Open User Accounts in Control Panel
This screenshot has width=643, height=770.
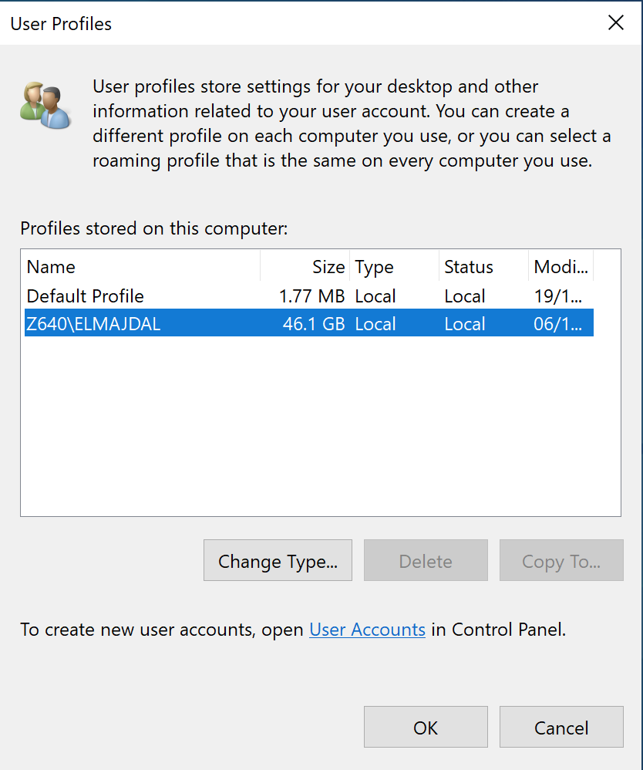point(367,630)
